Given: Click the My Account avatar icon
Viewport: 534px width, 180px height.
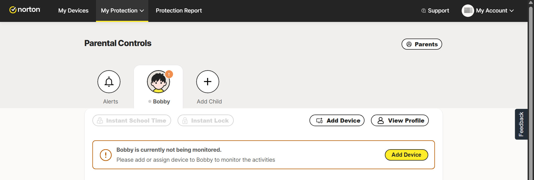Looking at the screenshot, I should (467, 11).
